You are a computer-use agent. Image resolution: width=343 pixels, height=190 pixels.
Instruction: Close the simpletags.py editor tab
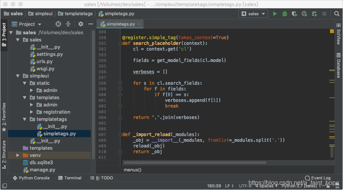click(139, 24)
